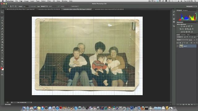Select the Clone Stamp tool
This screenshot has height=111, width=198.
point(2,34)
